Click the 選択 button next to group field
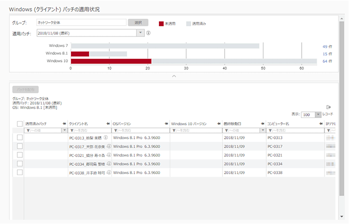Image resolution: width=349 pixels, height=224 pixels. pos(138,23)
